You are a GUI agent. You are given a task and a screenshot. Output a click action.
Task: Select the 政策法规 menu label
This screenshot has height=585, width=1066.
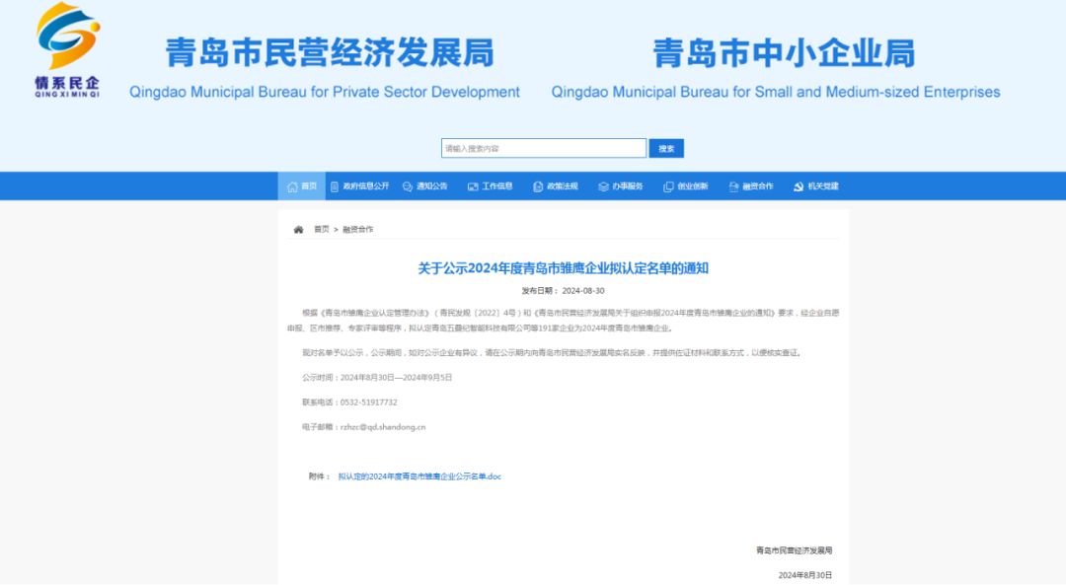563,186
